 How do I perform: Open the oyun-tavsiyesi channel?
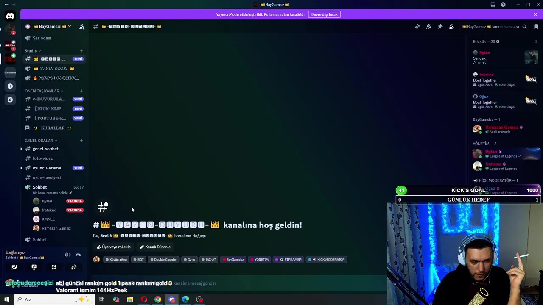[54, 177]
